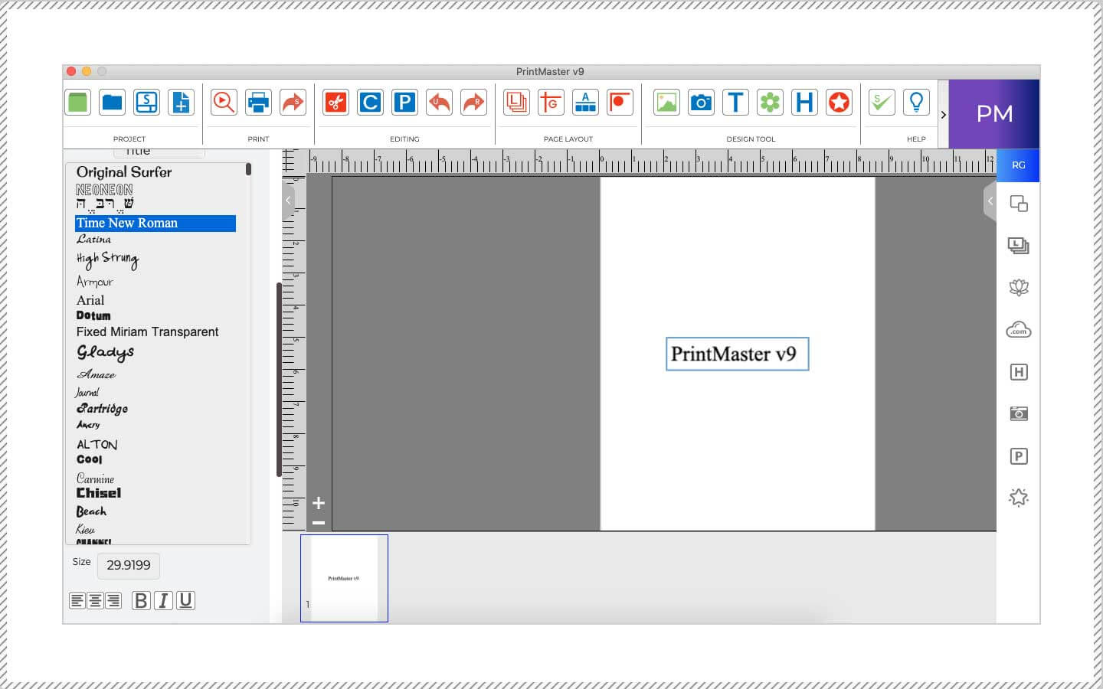Select the Cut scissors icon

point(335,102)
